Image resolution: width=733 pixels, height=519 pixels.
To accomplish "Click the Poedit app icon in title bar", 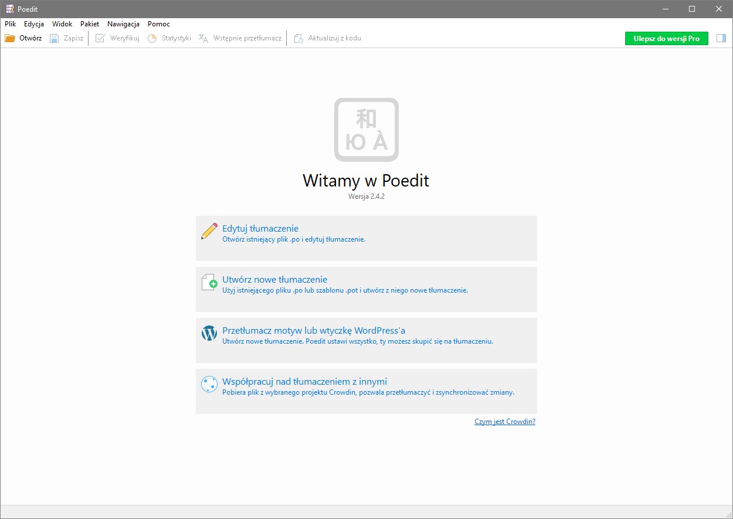I will [x=9, y=9].
